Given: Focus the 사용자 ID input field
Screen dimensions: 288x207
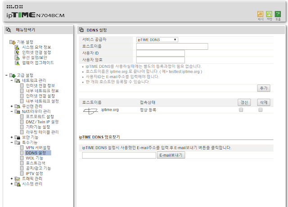Looking at the screenshot, I should click(161, 53).
